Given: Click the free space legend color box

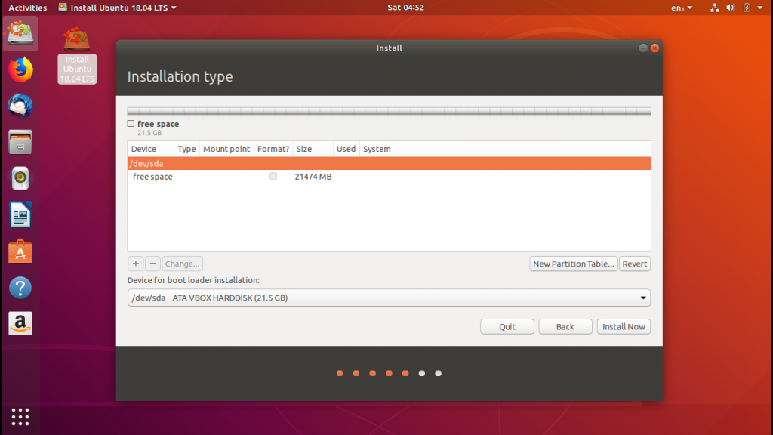Looking at the screenshot, I should [x=131, y=124].
